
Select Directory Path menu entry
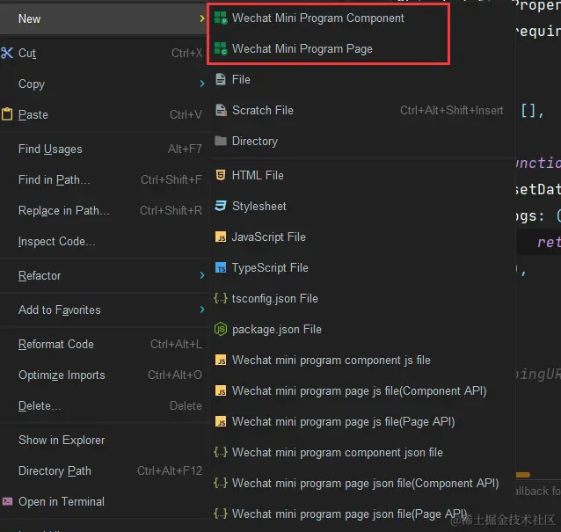(104, 470)
